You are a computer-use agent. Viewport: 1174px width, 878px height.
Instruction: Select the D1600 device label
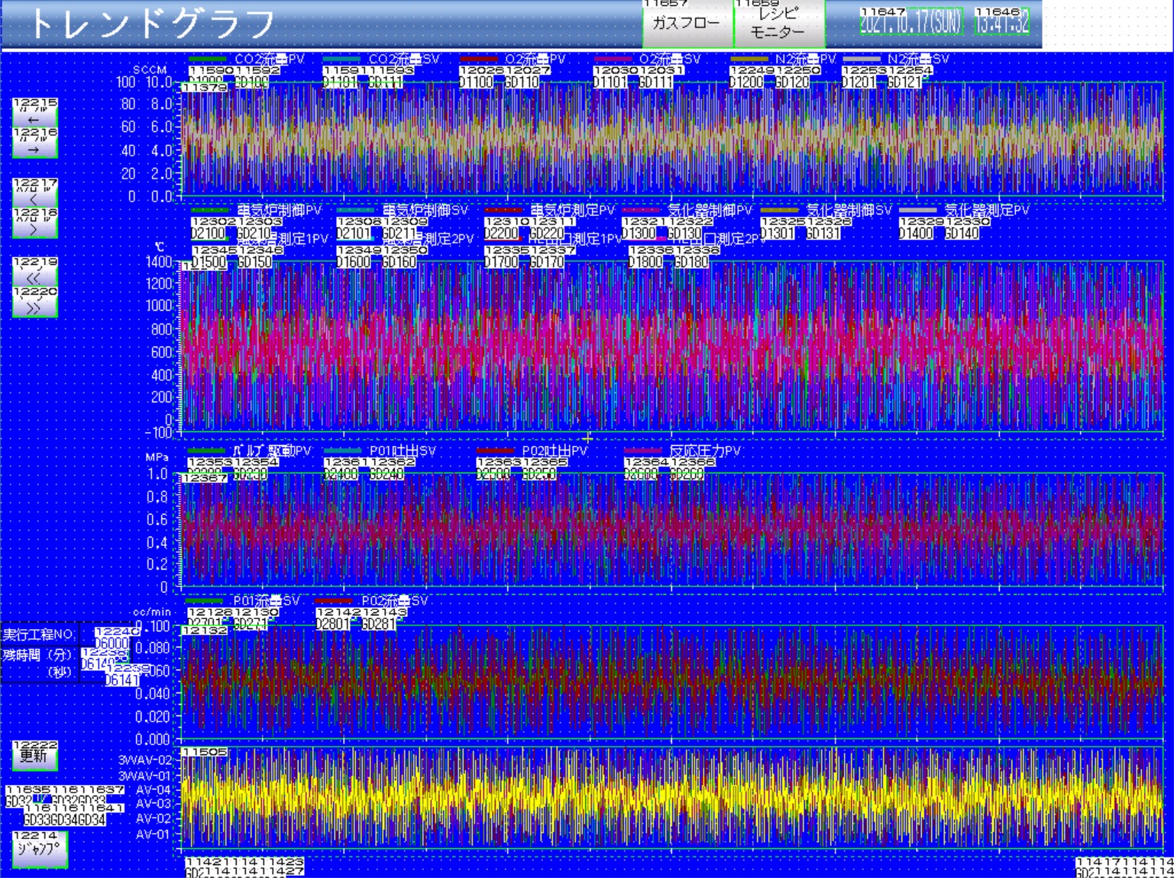[354, 262]
